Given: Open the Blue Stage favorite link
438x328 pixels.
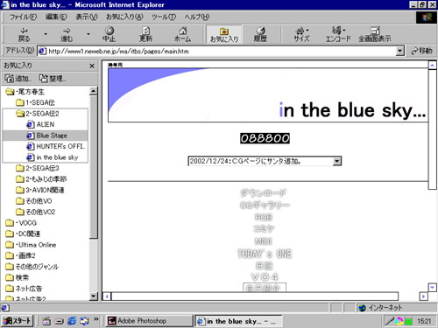Looking at the screenshot, I should [46, 136].
